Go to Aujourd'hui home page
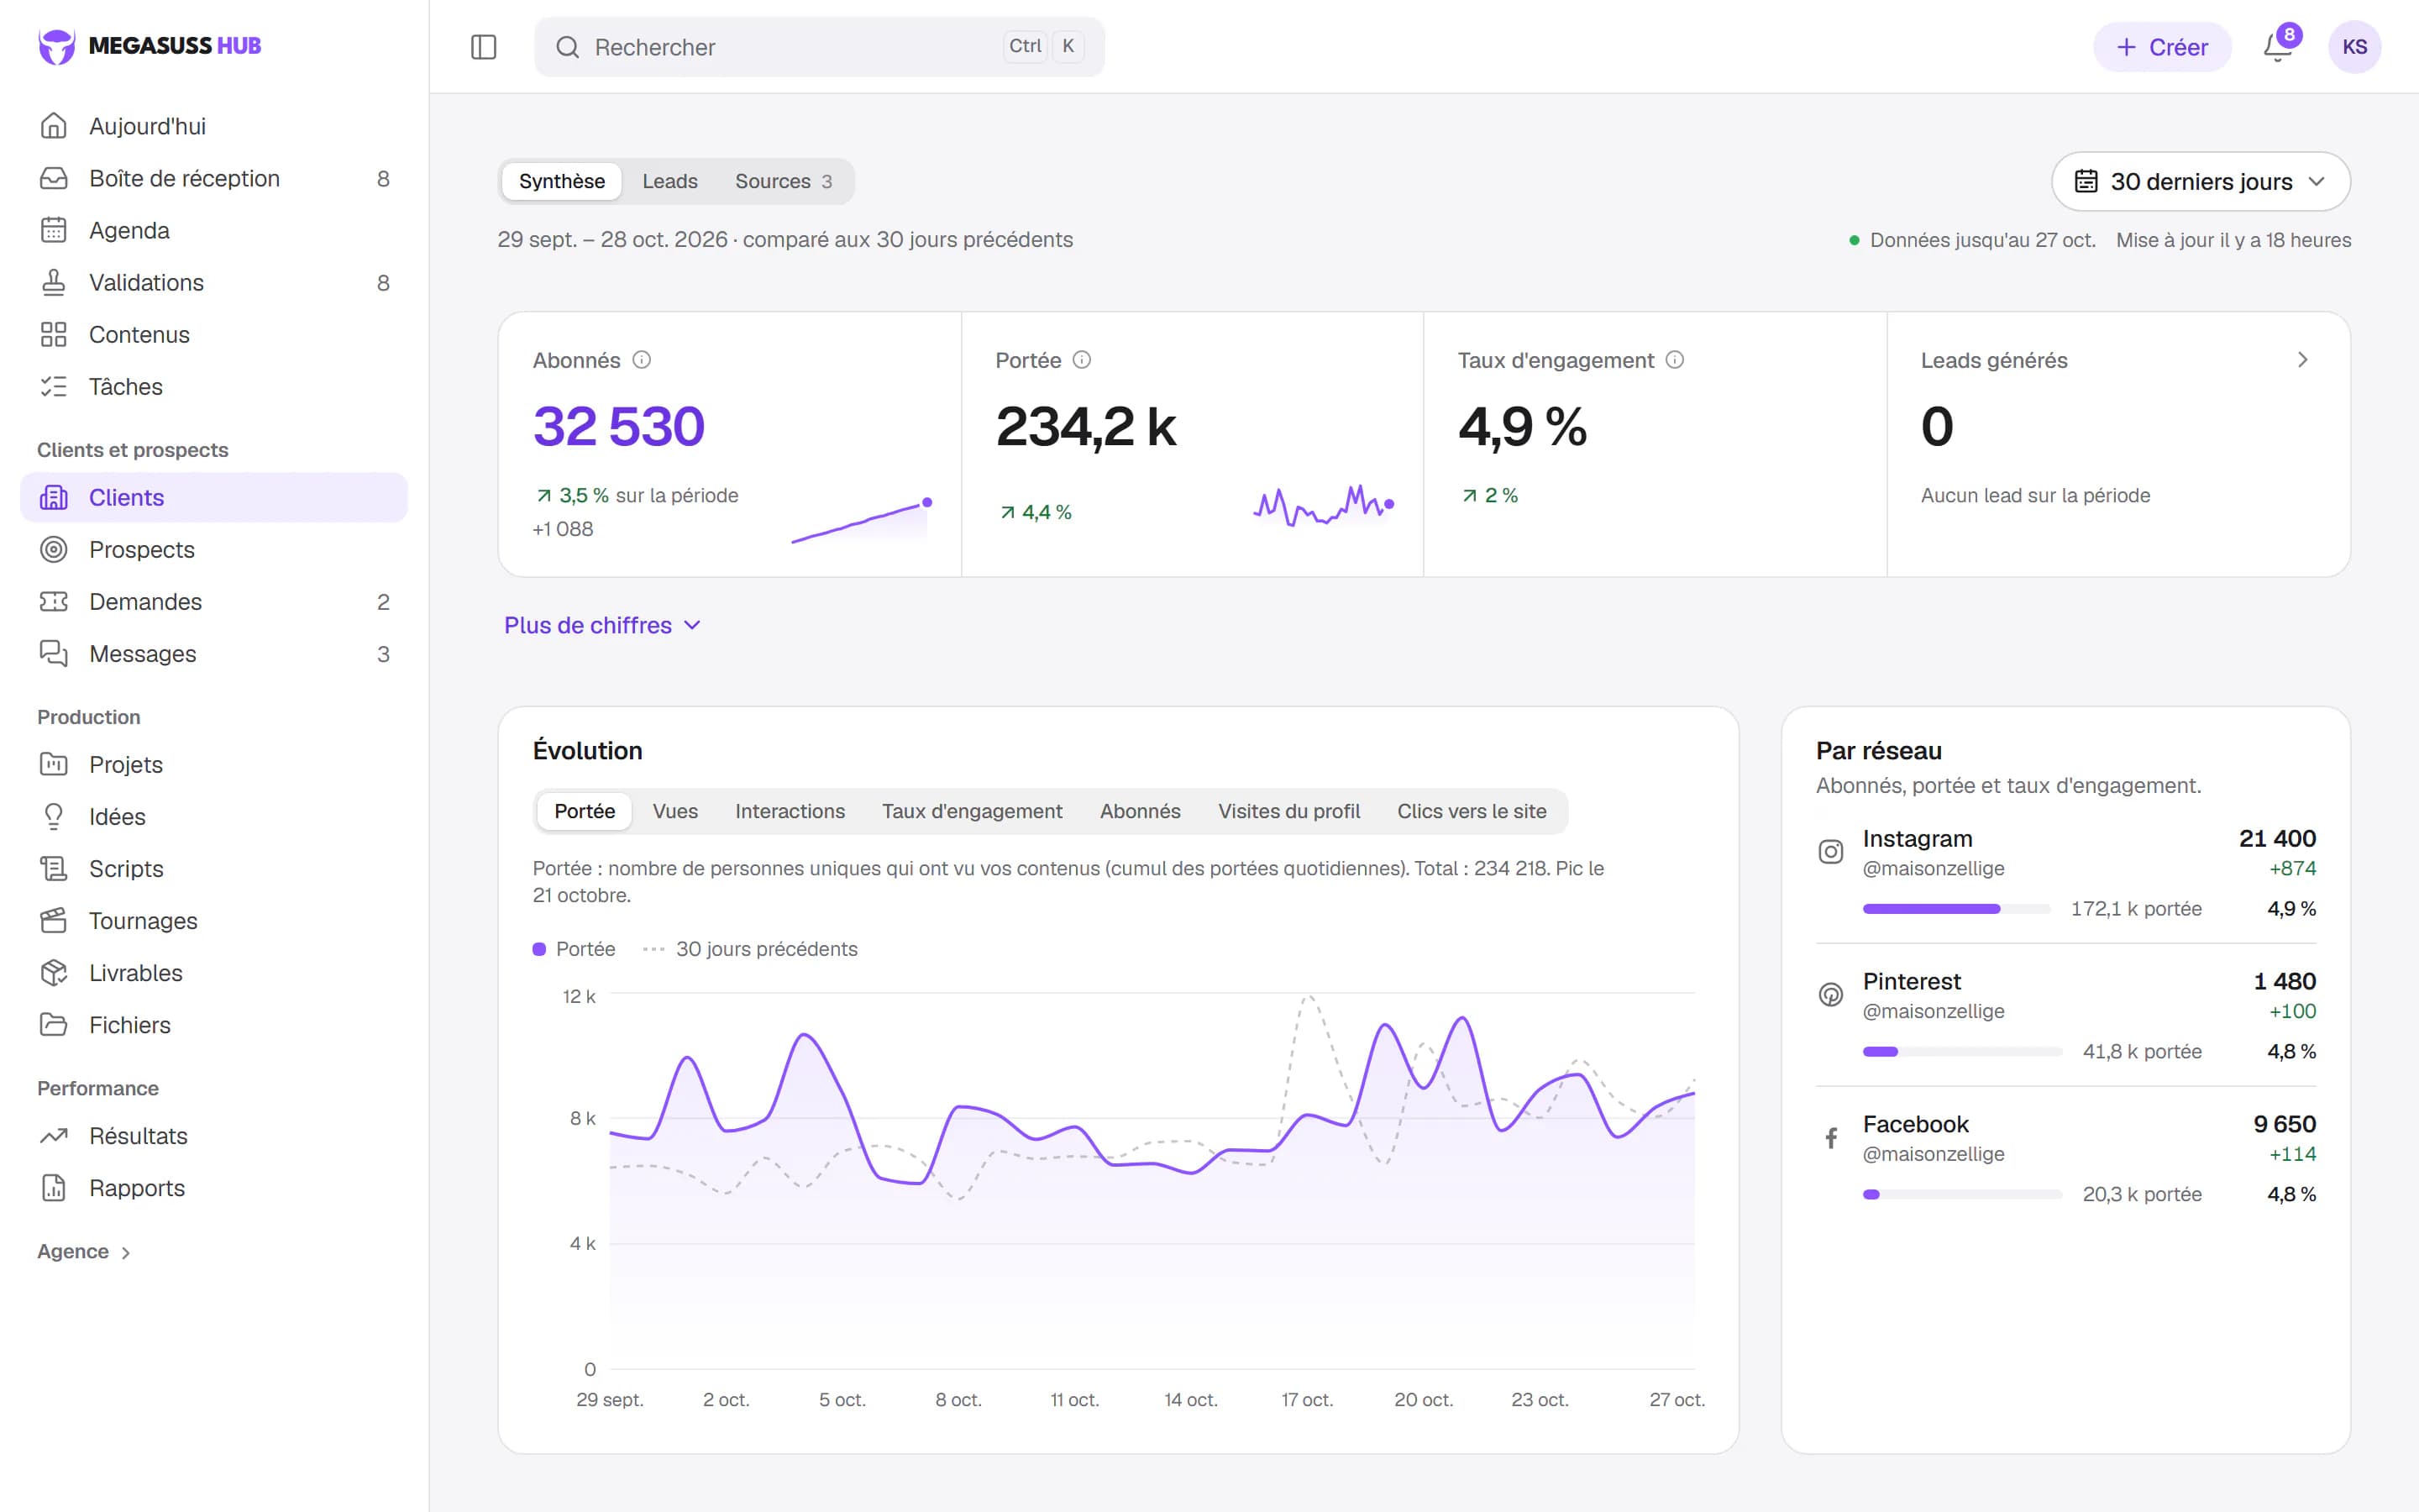2419x1512 pixels. [214, 126]
